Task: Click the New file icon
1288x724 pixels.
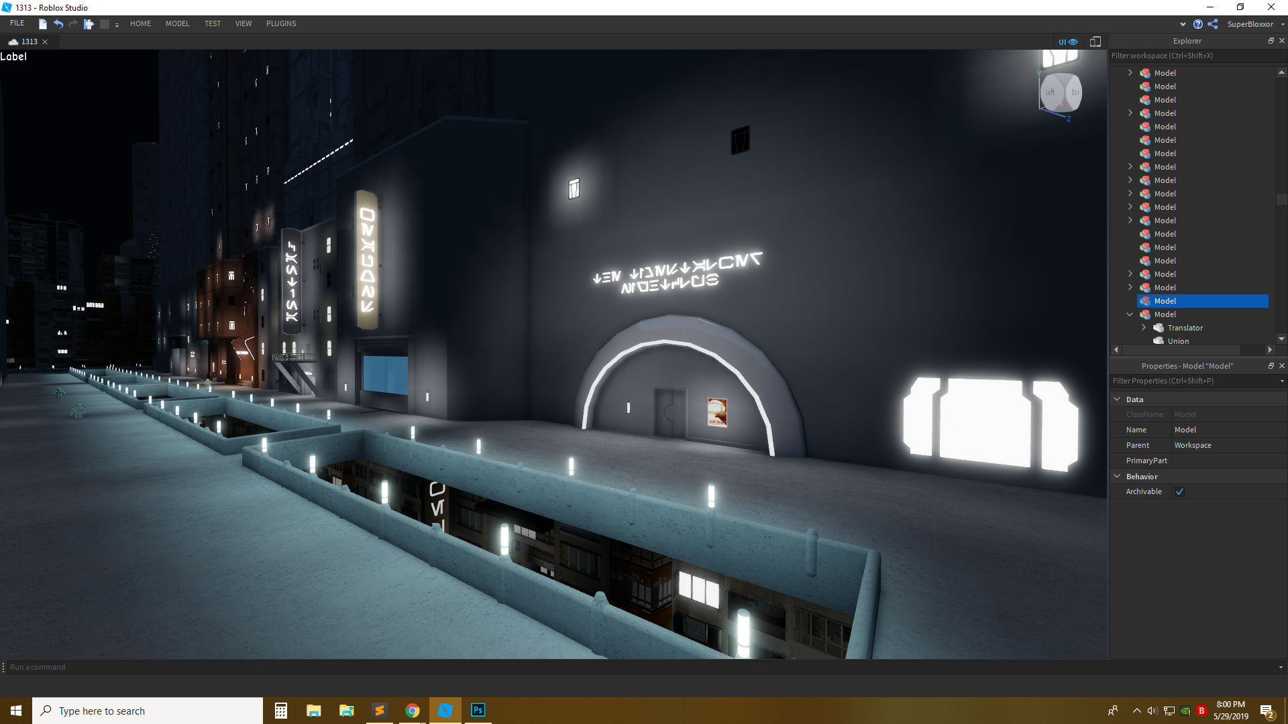Action: (x=42, y=24)
